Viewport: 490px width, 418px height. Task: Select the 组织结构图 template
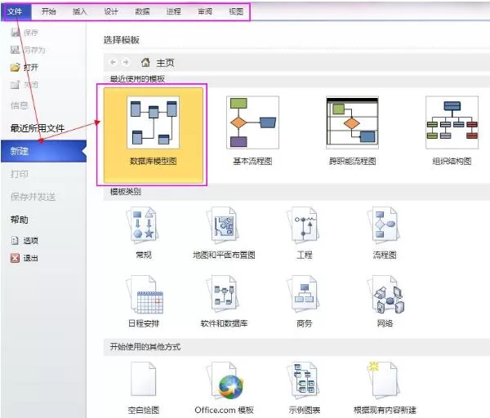[x=452, y=131]
